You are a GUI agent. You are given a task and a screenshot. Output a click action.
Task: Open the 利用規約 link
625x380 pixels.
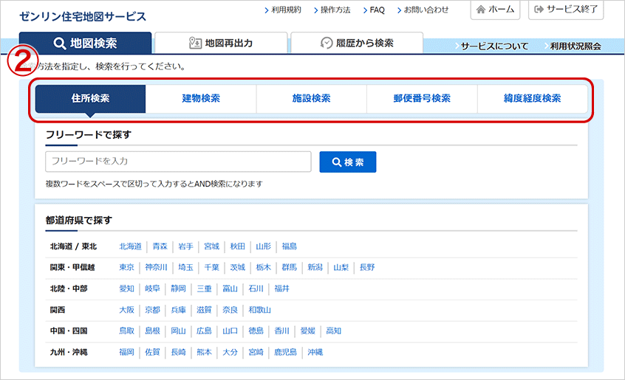coord(283,10)
